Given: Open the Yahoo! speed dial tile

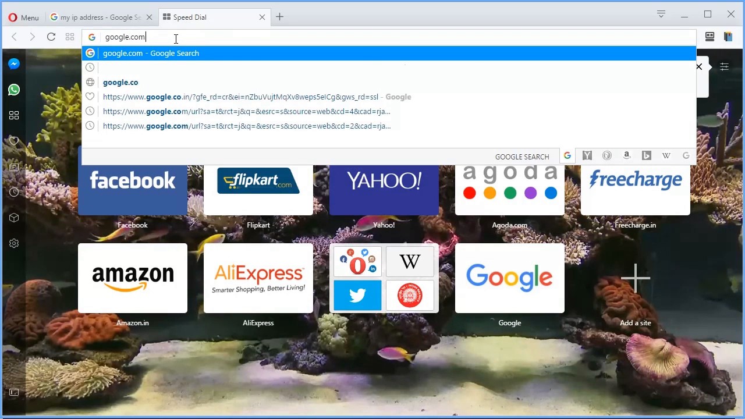Looking at the screenshot, I should [384, 190].
